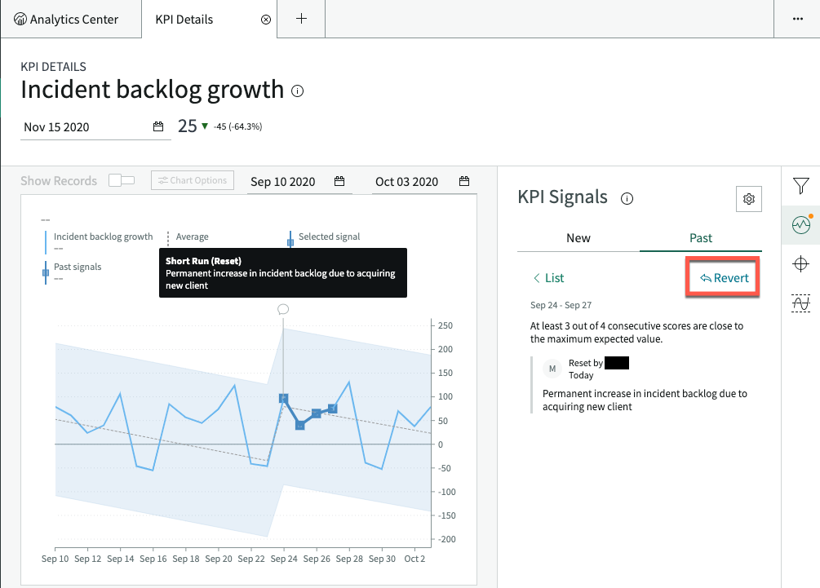Viewport: 820px width, 588px height.
Task: Open the Analytics Center tab
Action: pyautogui.click(x=71, y=20)
